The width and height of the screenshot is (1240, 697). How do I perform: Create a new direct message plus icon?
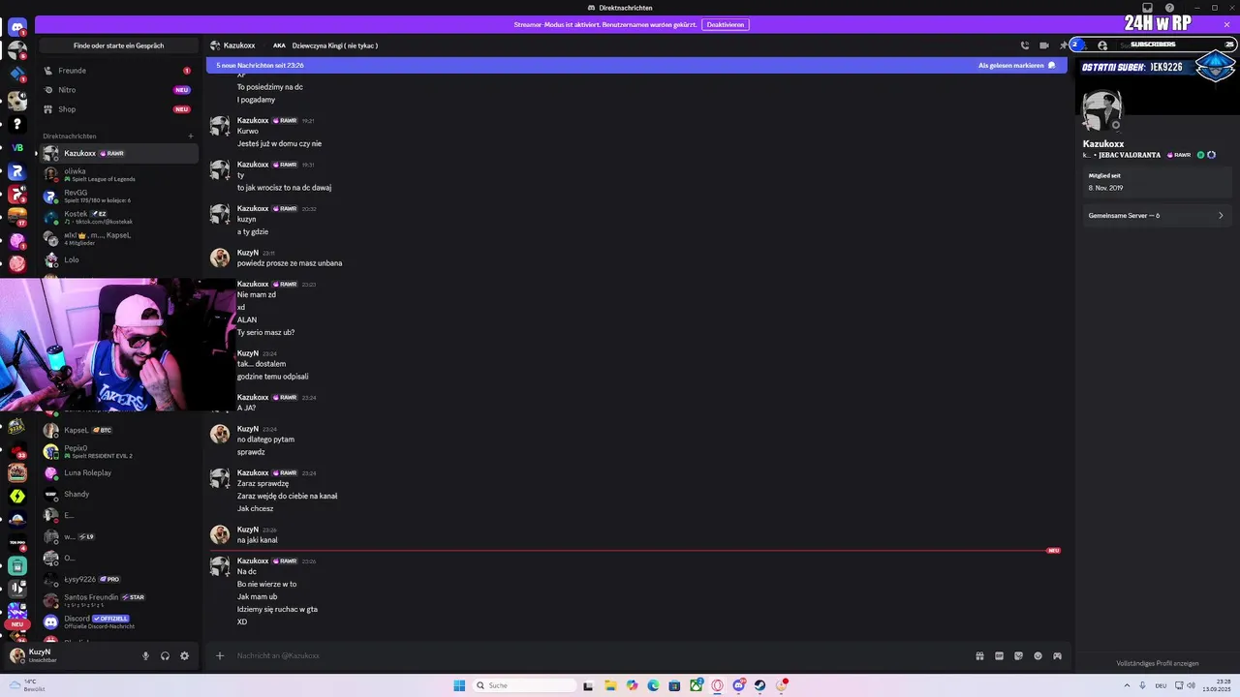191,136
